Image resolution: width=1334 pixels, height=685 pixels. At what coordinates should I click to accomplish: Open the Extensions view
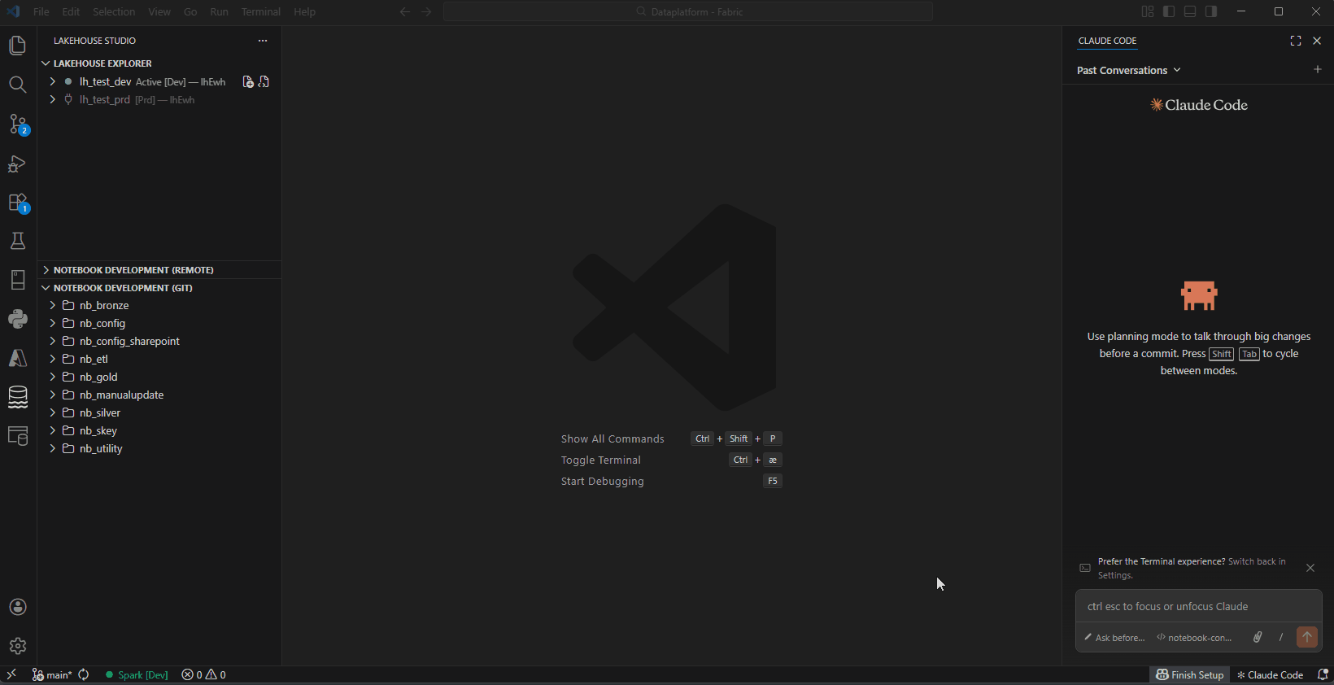coord(18,203)
